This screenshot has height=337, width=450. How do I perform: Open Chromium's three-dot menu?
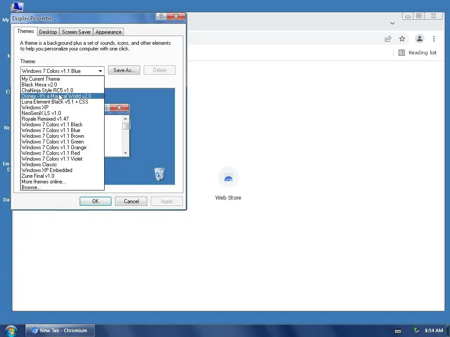434,39
